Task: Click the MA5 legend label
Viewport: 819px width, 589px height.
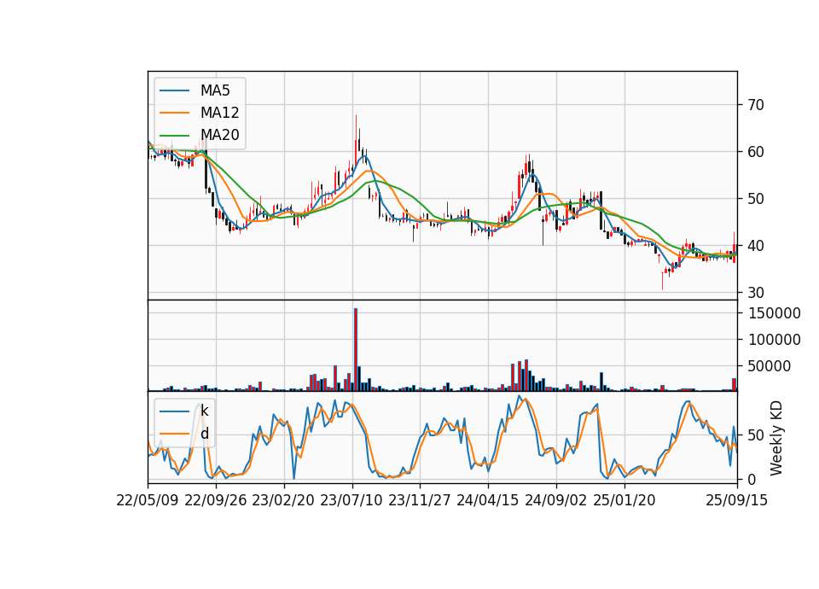Action: pos(215,90)
